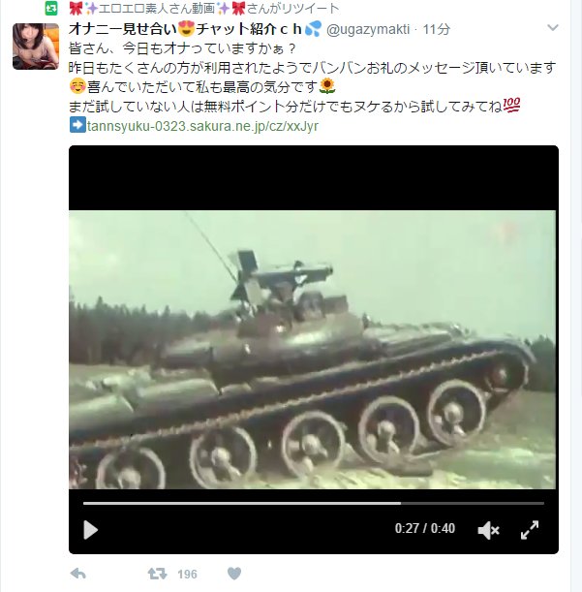This screenshot has width=582, height=592.
Task: Click the blue arrow emoji before the link
Action: click(77, 125)
